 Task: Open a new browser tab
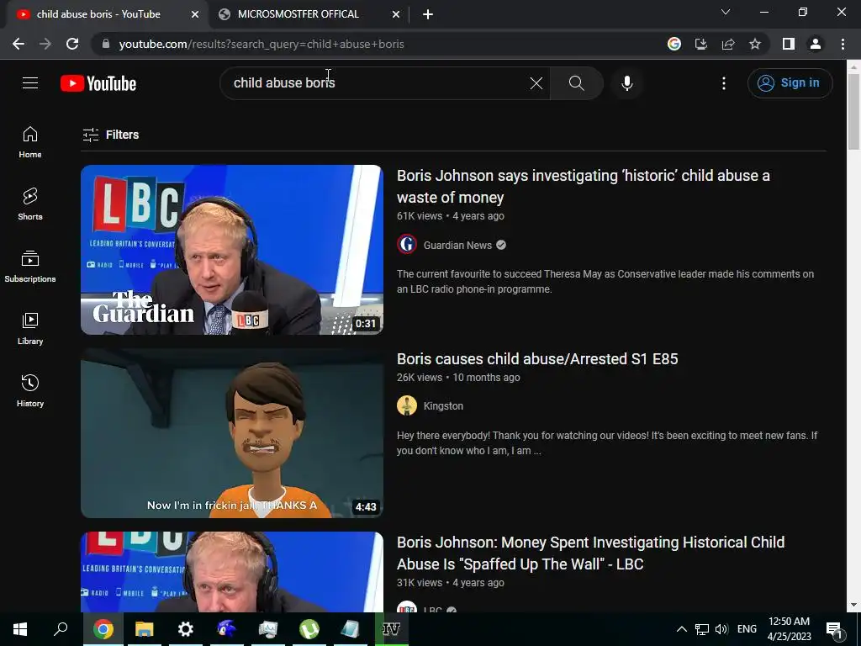pyautogui.click(x=428, y=14)
